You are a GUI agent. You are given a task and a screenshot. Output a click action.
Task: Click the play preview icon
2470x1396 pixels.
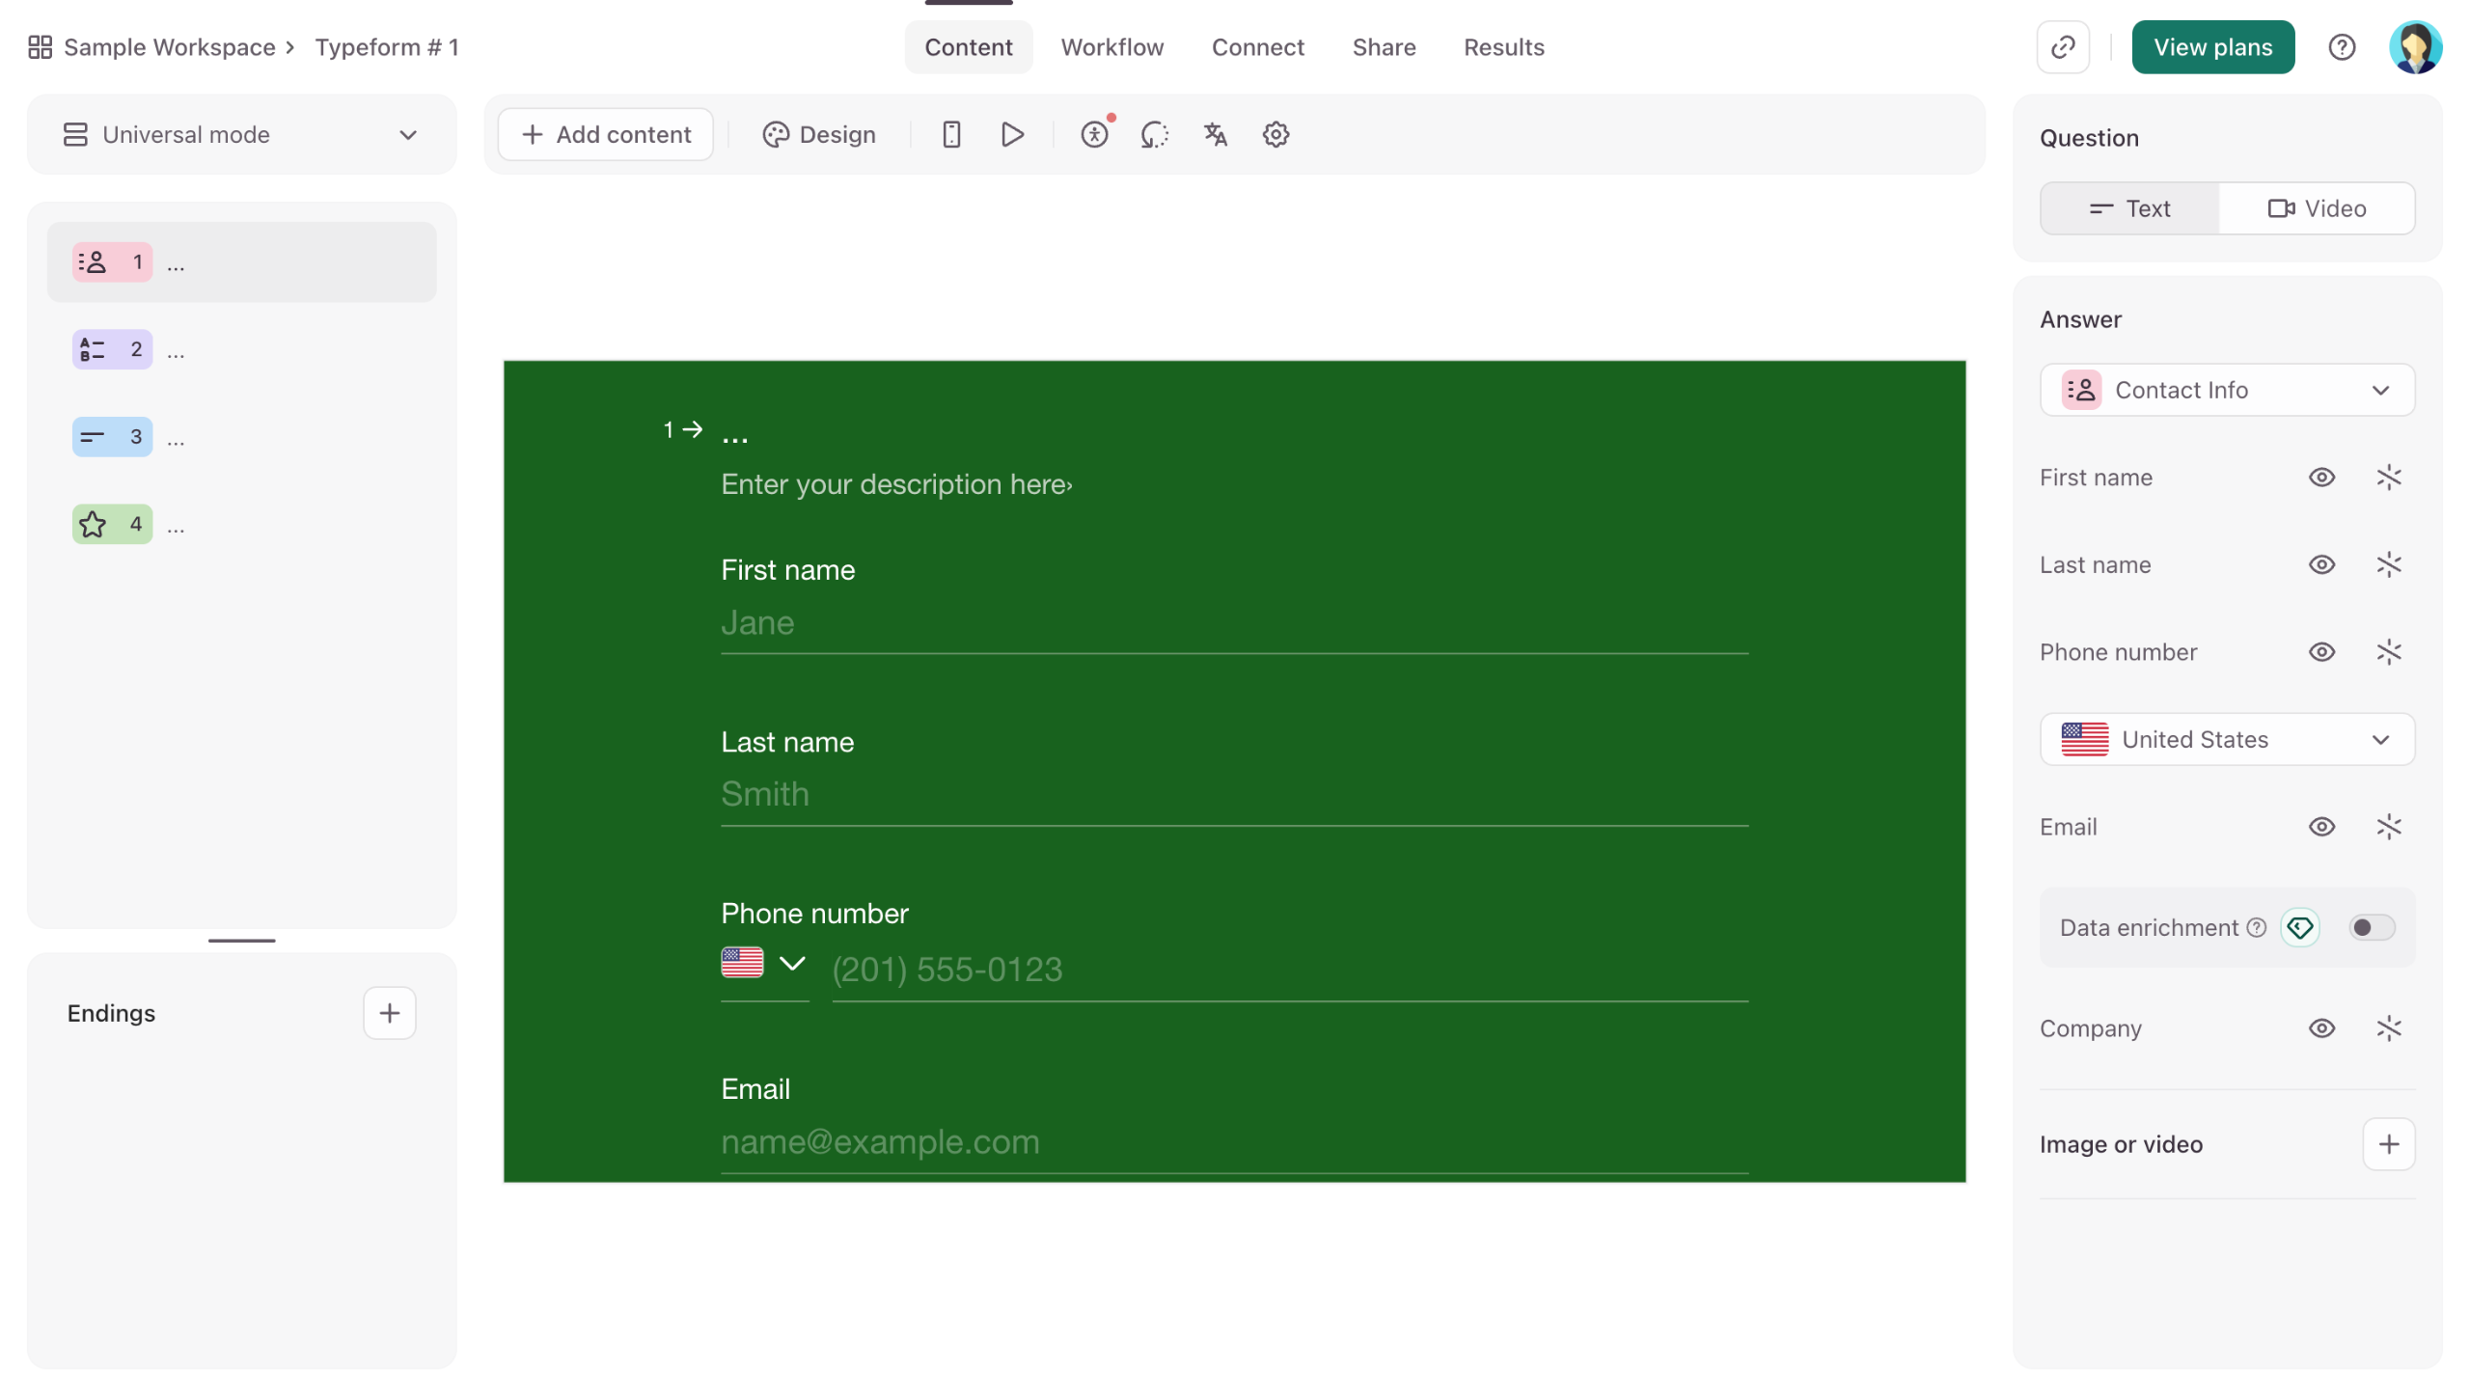coord(1012,134)
